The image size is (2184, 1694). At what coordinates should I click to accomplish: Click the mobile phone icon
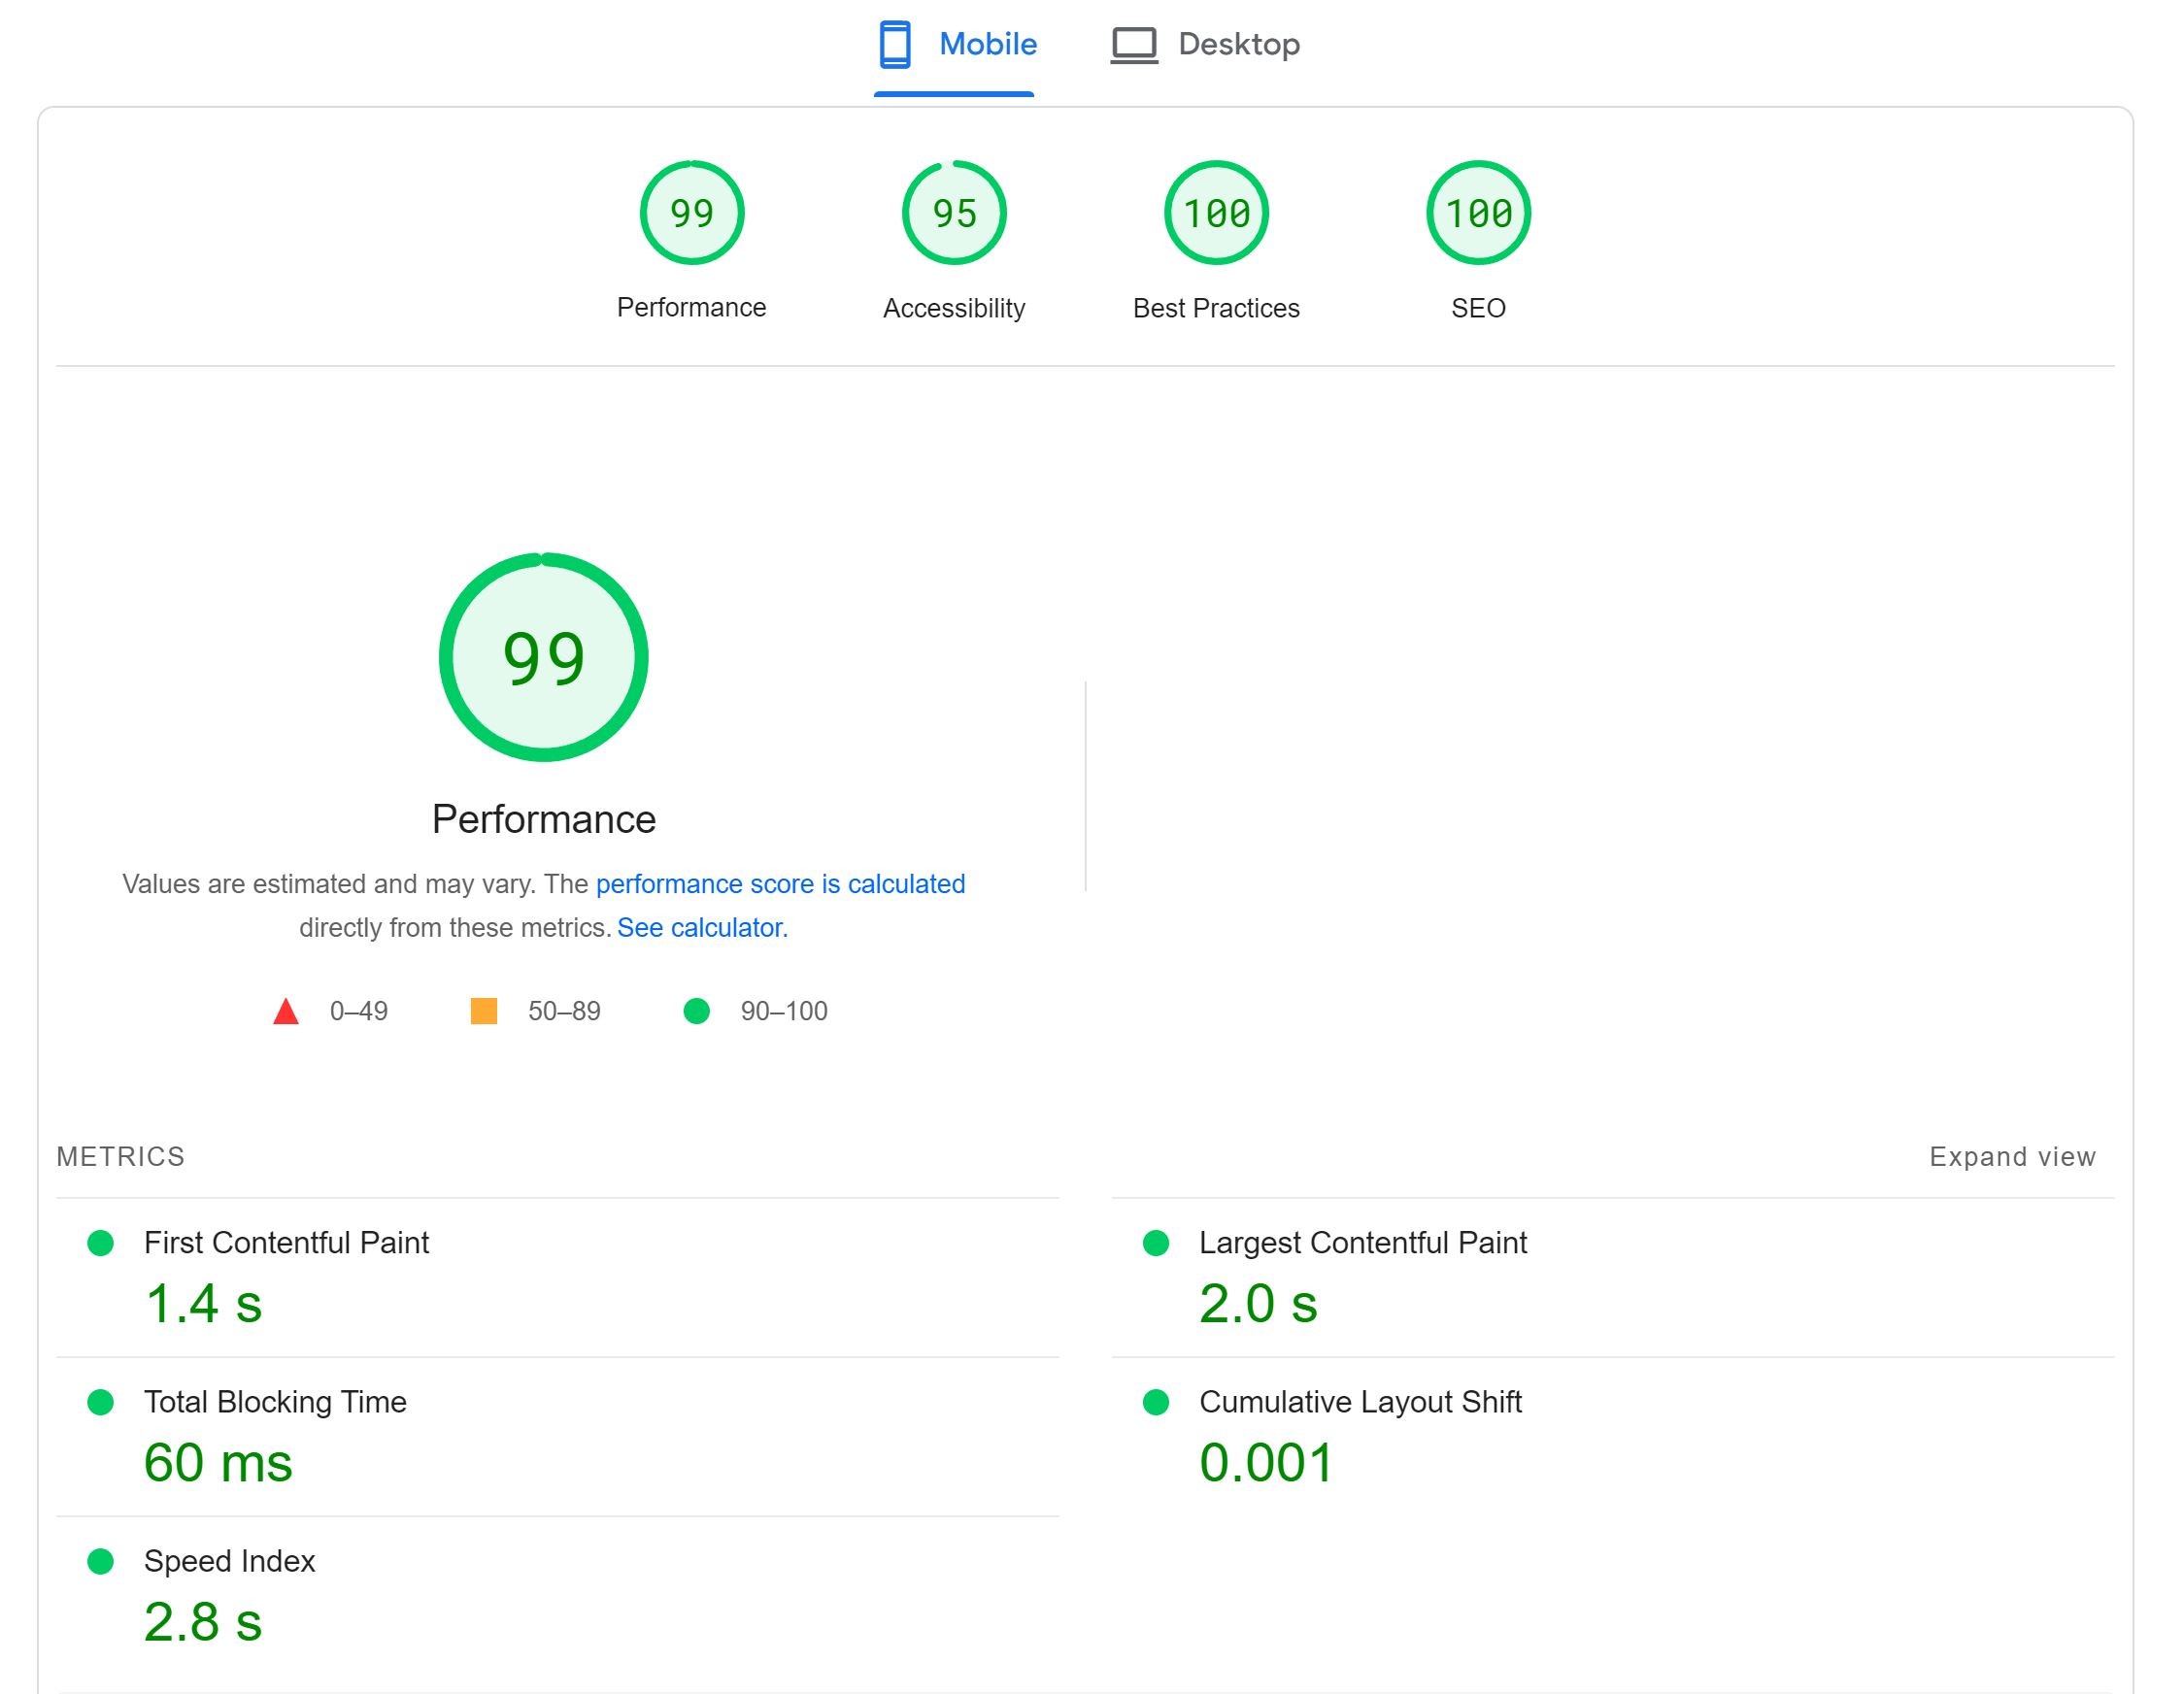(895, 45)
